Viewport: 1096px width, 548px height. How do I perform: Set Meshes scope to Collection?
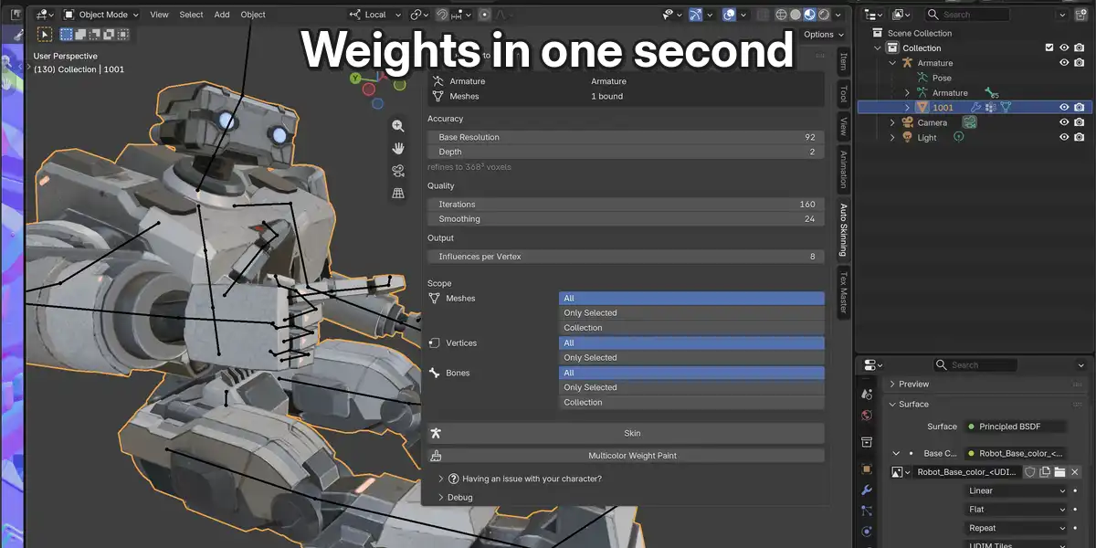tap(691, 328)
